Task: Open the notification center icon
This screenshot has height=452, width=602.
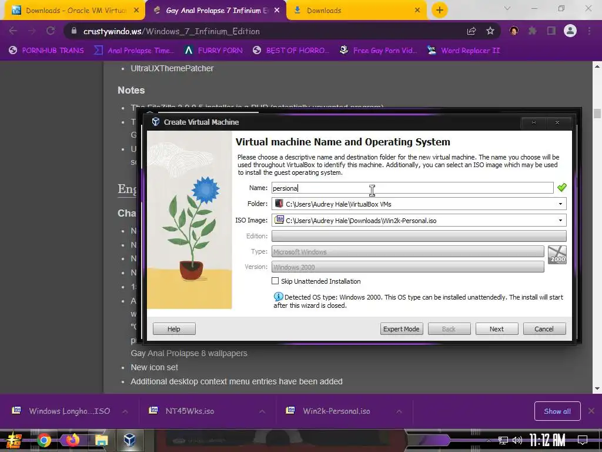Action: coord(583,440)
